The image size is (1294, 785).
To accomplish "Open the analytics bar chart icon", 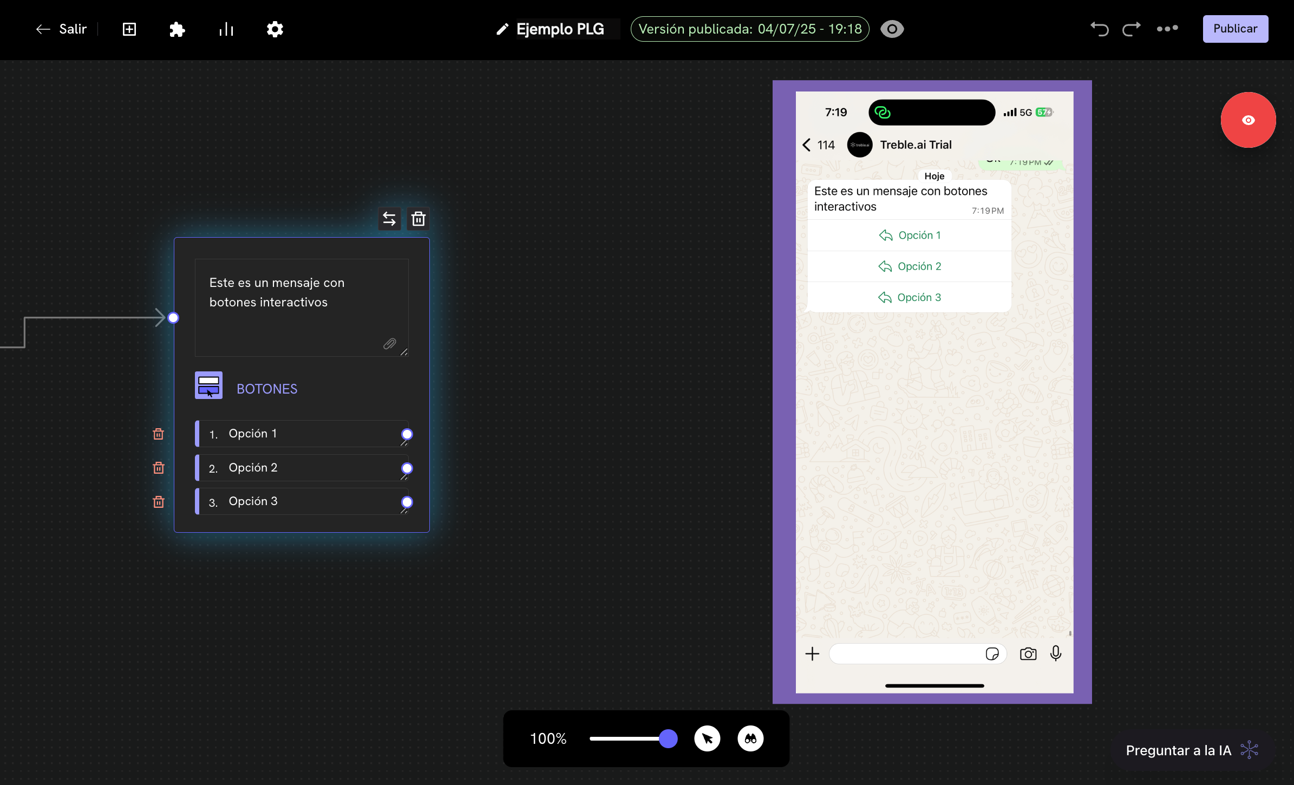I will click(x=226, y=29).
